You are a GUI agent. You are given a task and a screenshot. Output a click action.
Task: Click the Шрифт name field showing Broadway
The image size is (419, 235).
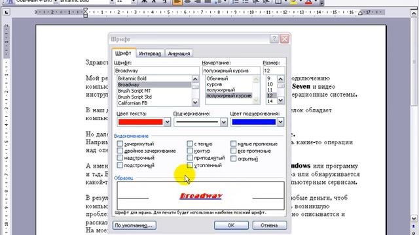(156, 70)
